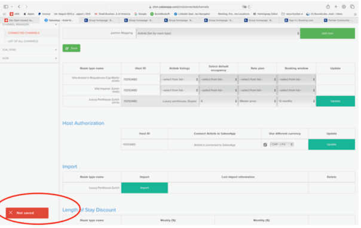Open the securitysites bookmarks folder
The image size is (361, 228).
point(292,14)
